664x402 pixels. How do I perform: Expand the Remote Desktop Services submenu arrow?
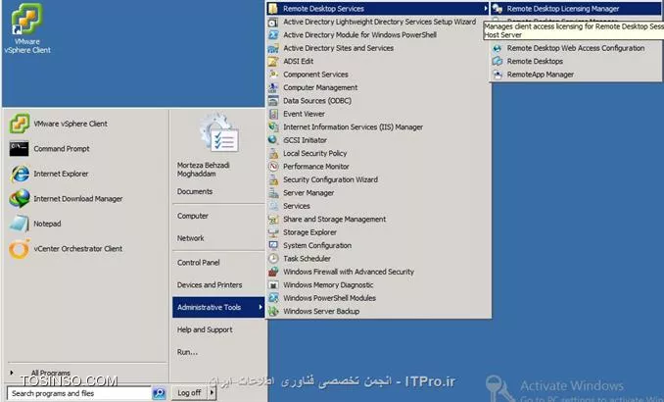click(x=486, y=9)
